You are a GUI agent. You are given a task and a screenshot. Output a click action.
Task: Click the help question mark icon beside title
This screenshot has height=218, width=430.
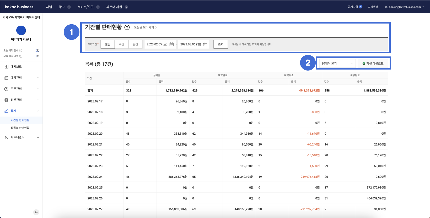pos(127,27)
